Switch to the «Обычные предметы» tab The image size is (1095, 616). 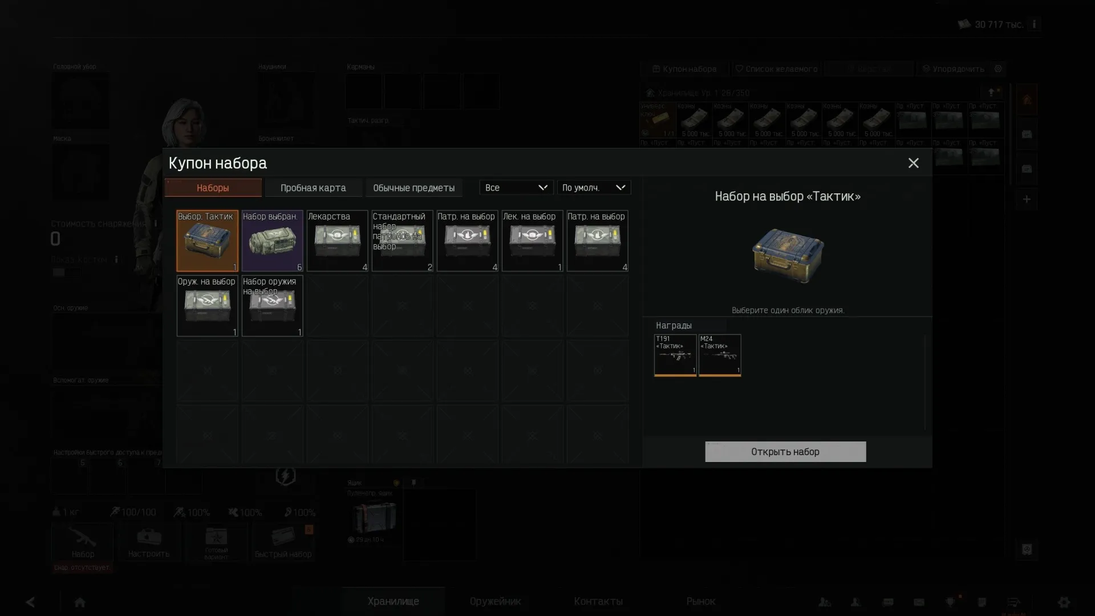(x=413, y=188)
